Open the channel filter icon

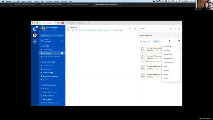[x=42, y=41]
